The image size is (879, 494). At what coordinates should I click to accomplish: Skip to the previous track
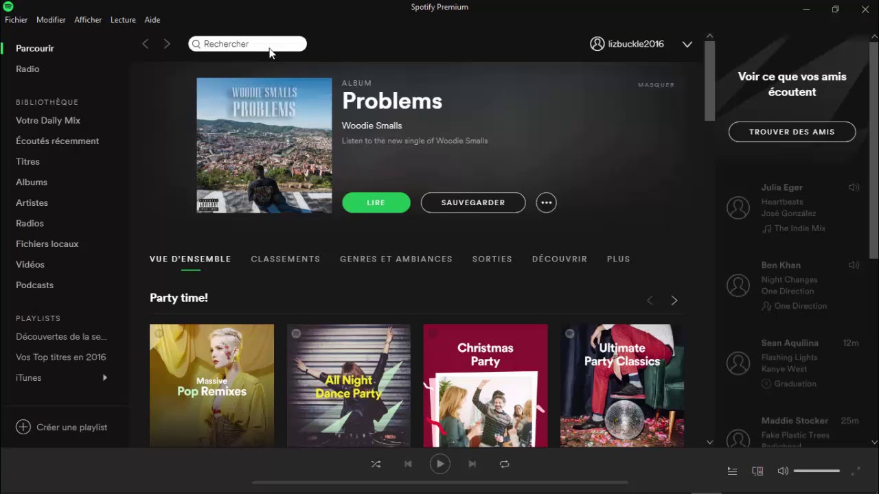point(408,464)
